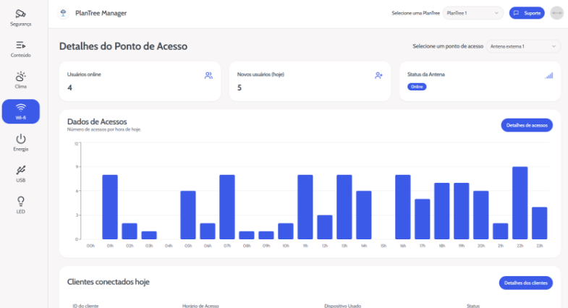
Task: Open the Segurança section icon
Action: click(x=20, y=14)
